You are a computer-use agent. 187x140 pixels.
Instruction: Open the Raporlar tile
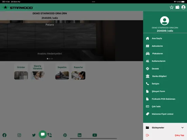78,72
